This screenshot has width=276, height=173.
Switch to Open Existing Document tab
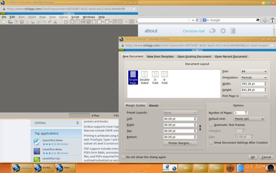(x=194, y=56)
